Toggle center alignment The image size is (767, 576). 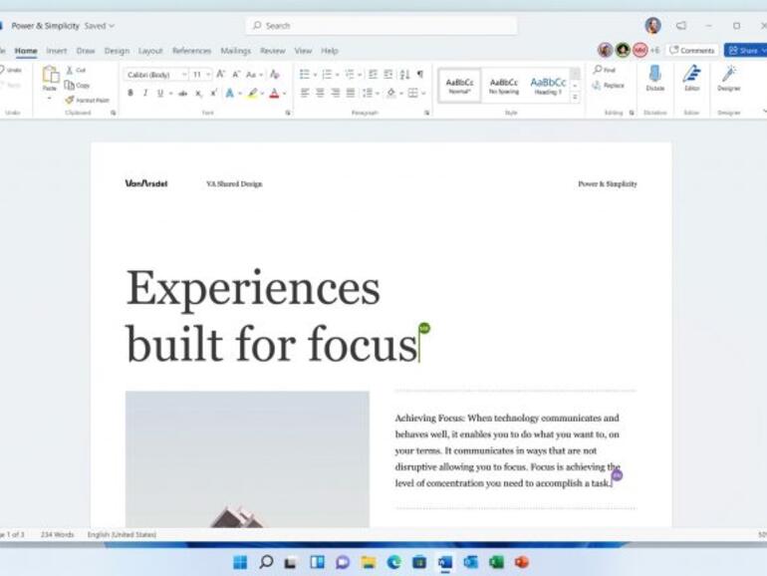coord(320,93)
